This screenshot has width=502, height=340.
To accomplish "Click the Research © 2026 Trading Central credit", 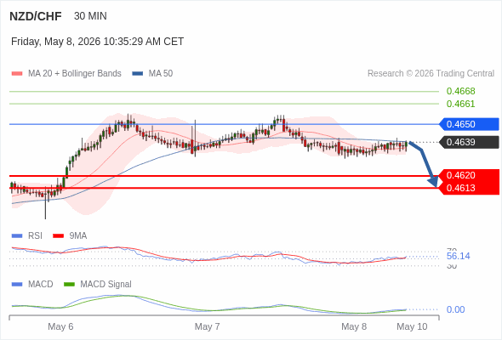I will pyautogui.click(x=431, y=74).
